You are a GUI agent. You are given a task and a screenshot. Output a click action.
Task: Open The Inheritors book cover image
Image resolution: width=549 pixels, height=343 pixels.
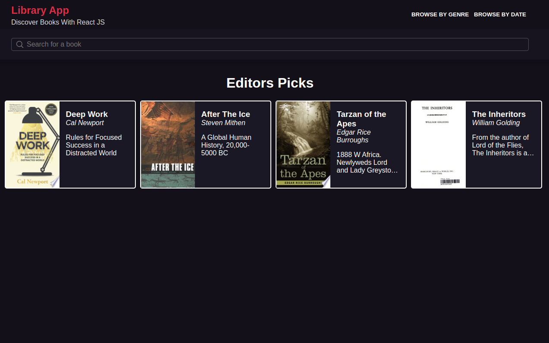tap(439, 145)
